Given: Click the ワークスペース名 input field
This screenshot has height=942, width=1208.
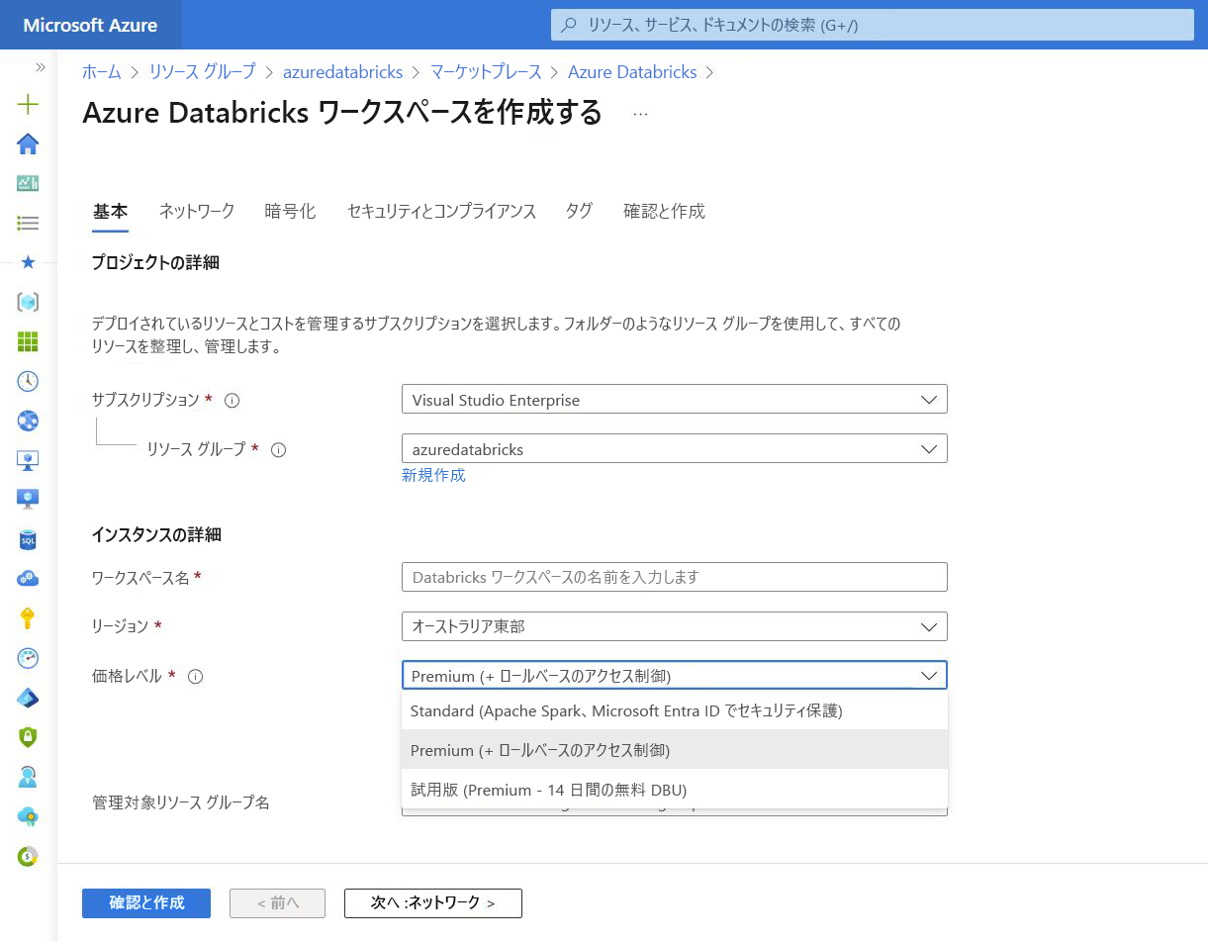Looking at the screenshot, I should (x=674, y=577).
